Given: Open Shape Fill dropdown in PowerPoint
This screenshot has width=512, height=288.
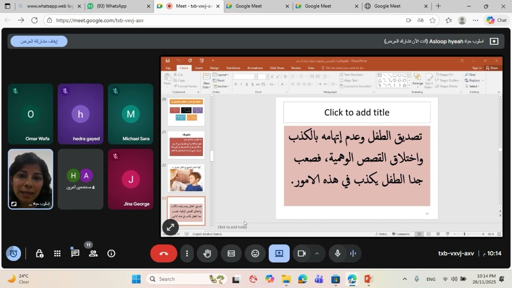Looking at the screenshot, I should [x=446, y=75].
